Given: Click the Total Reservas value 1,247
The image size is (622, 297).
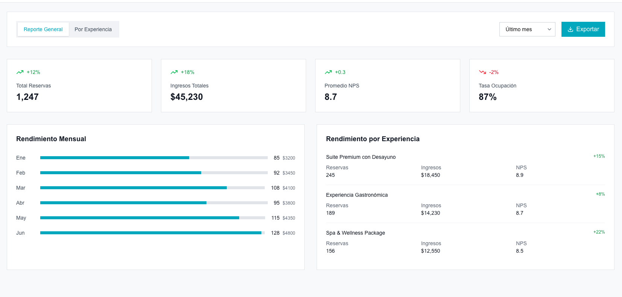Looking at the screenshot, I should coord(27,97).
